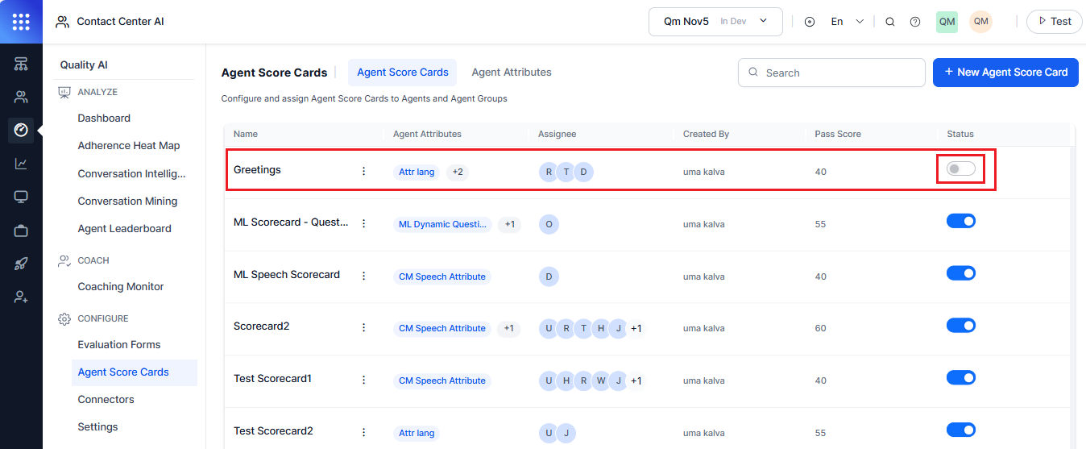Click the rocket icon in left rail
Viewport: 1086px width, 449px height.
[x=21, y=264]
